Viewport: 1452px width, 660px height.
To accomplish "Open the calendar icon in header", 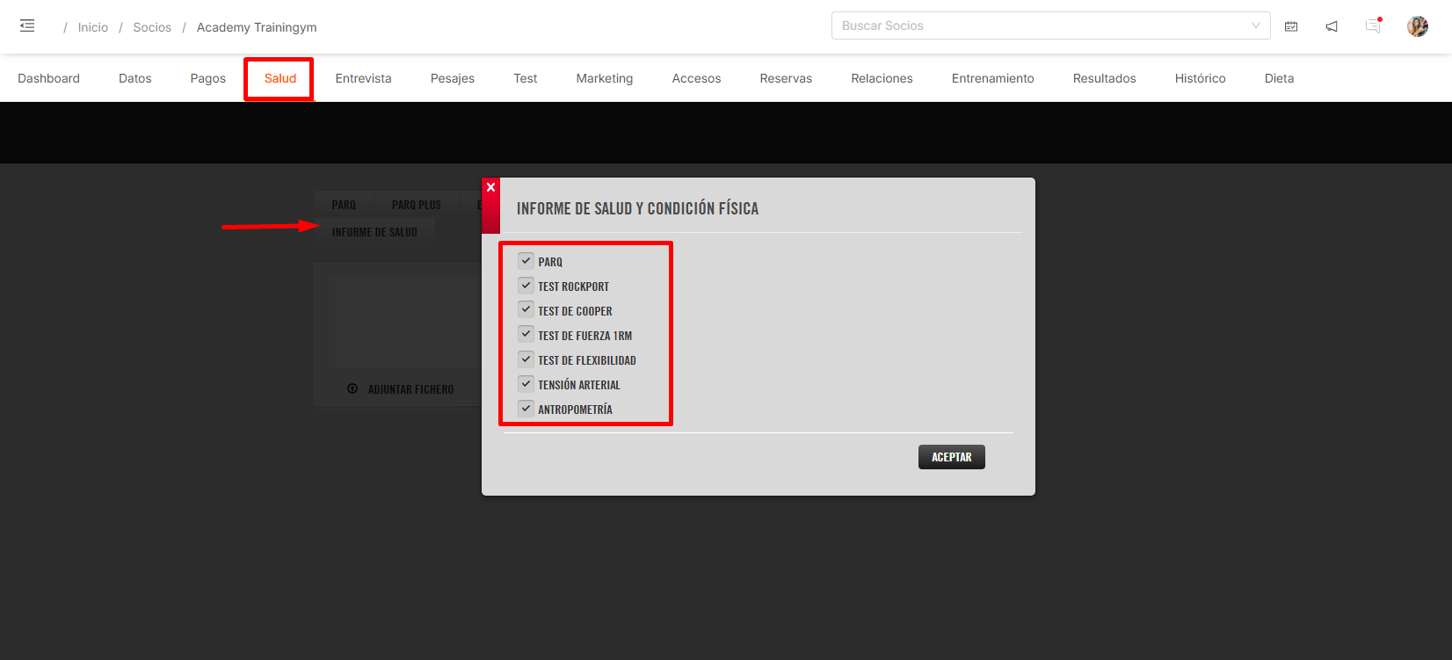I will click(x=1291, y=26).
